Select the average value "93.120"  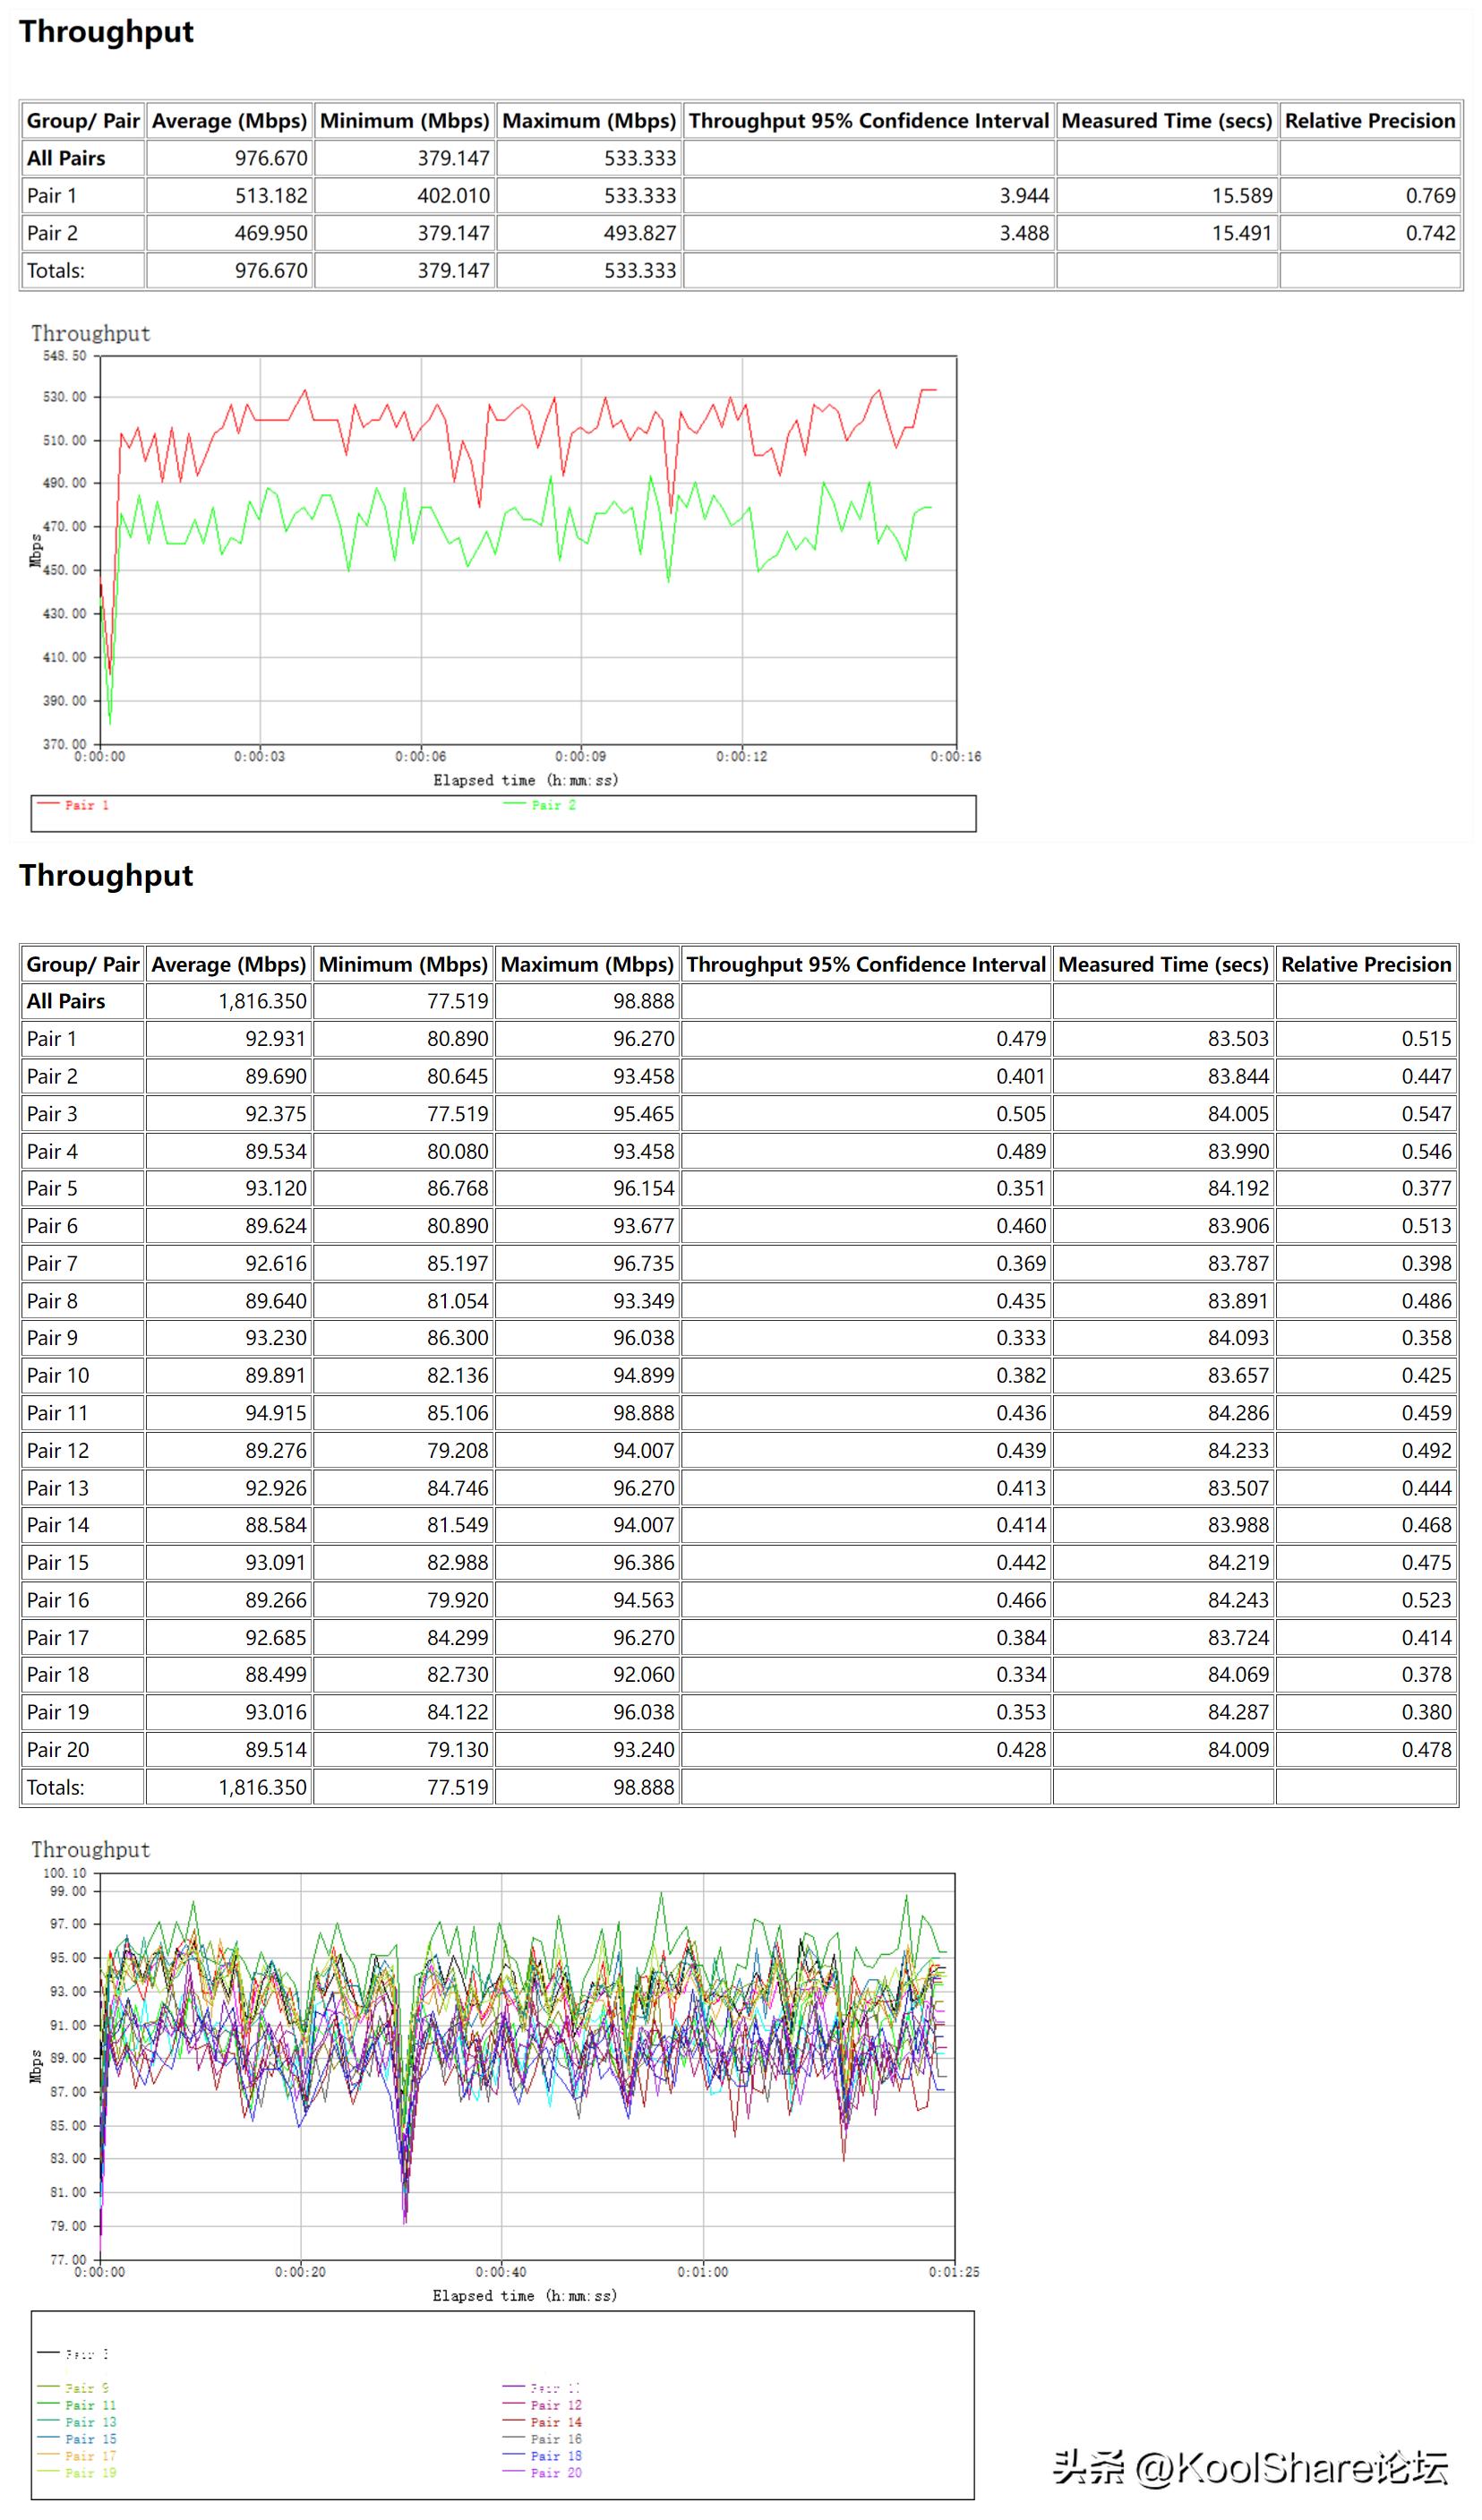click(276, 1188)
